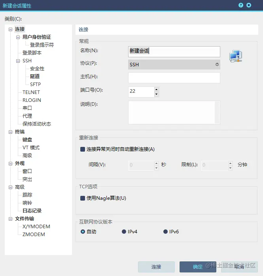Viewport: 263px width, 276px height.
Task: Select 键盘 in the tree
Action: point(27,140)
